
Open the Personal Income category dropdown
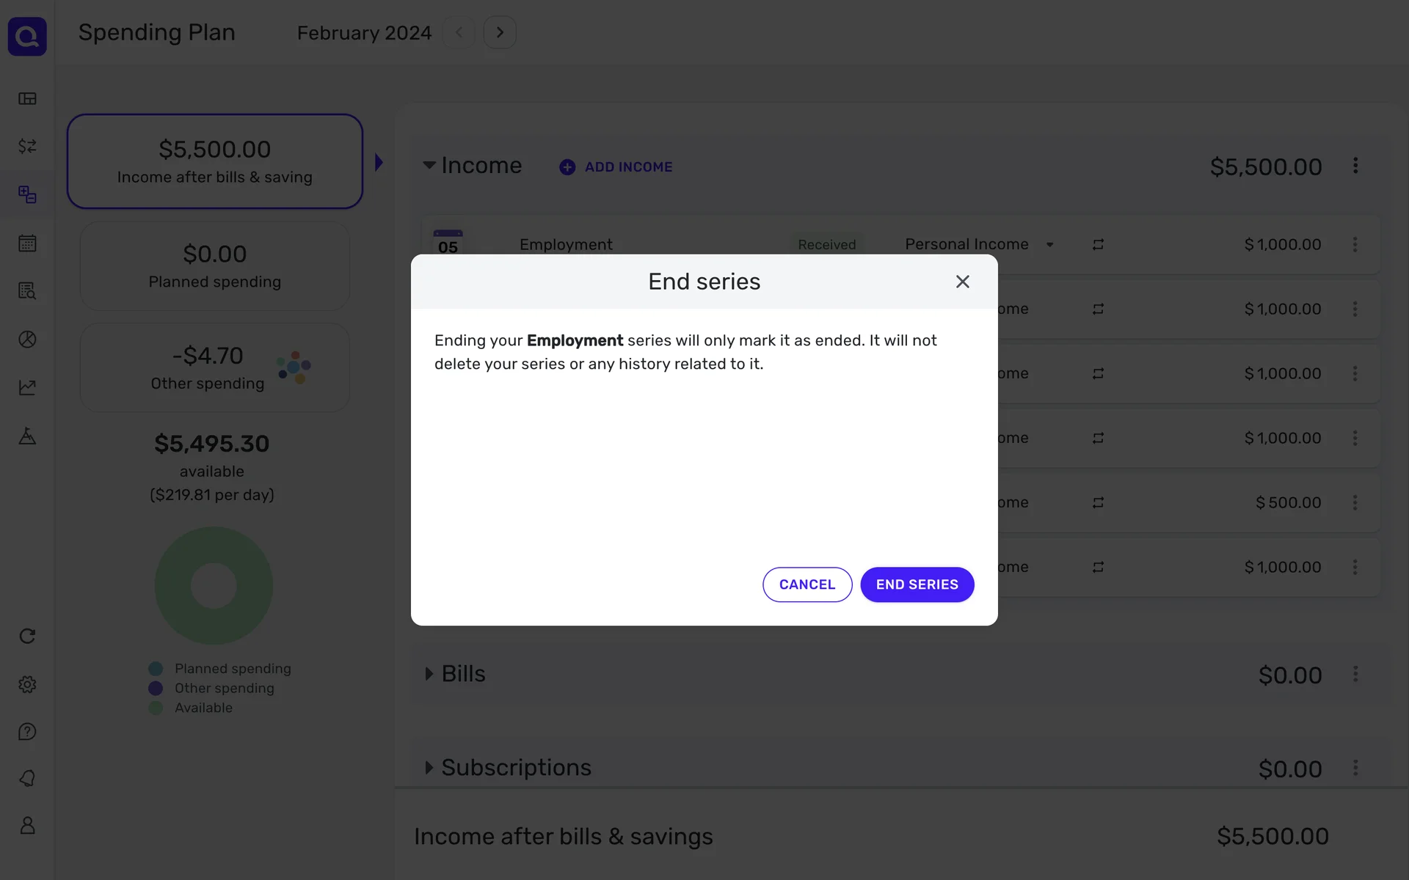tap(1049, 245)
